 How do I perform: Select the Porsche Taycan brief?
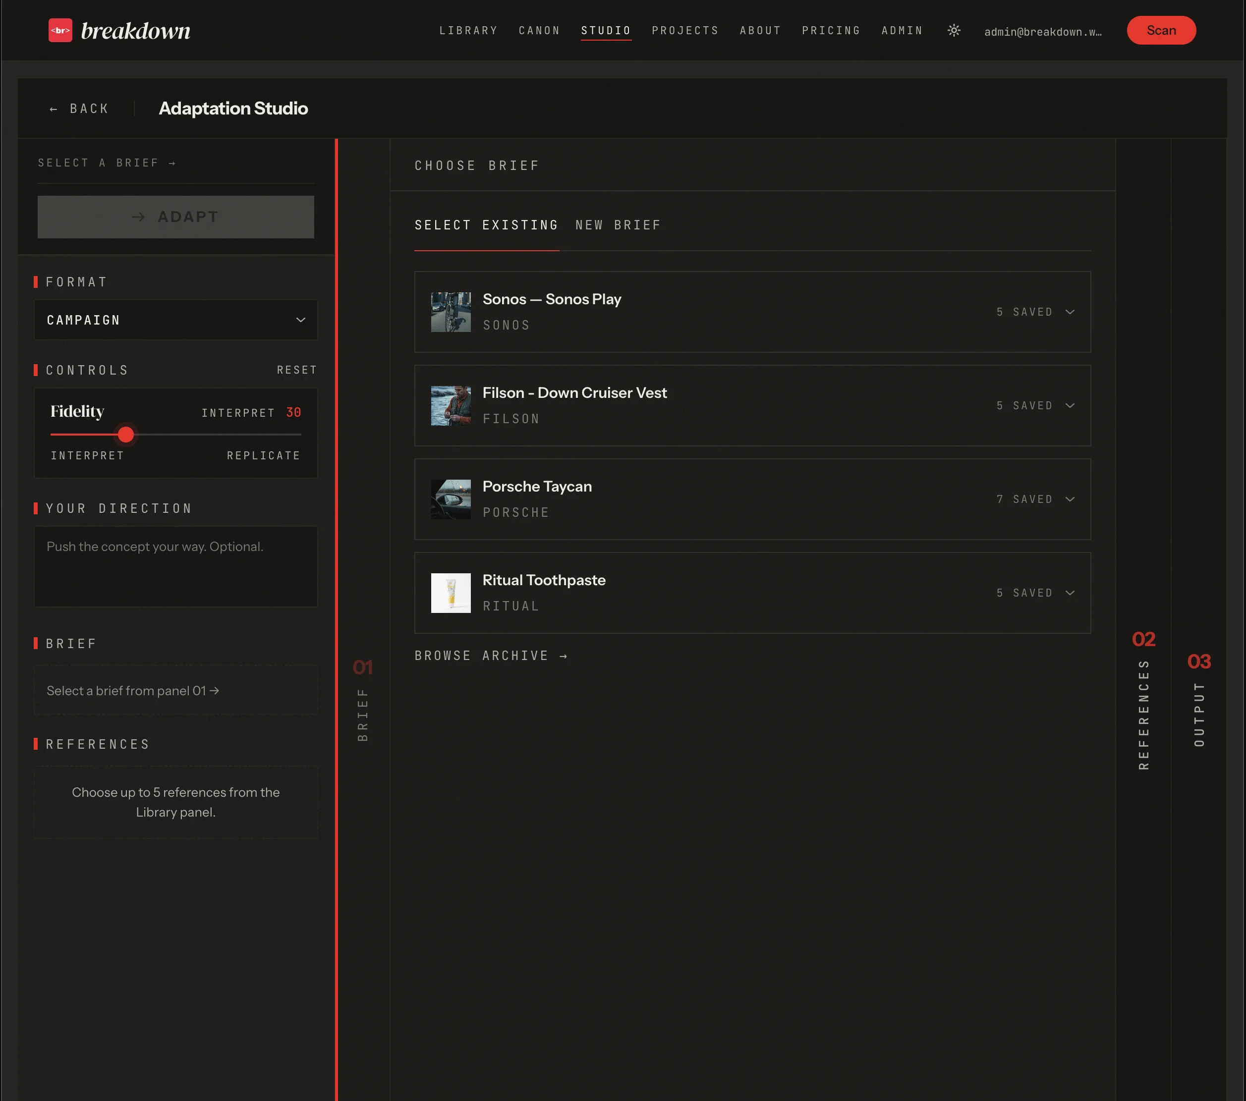[752, 499]
